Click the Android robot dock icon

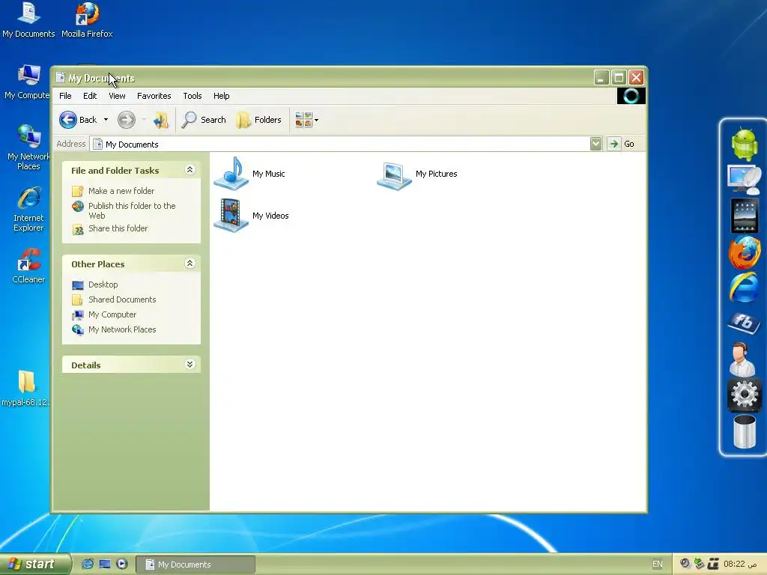coord(744,144)
